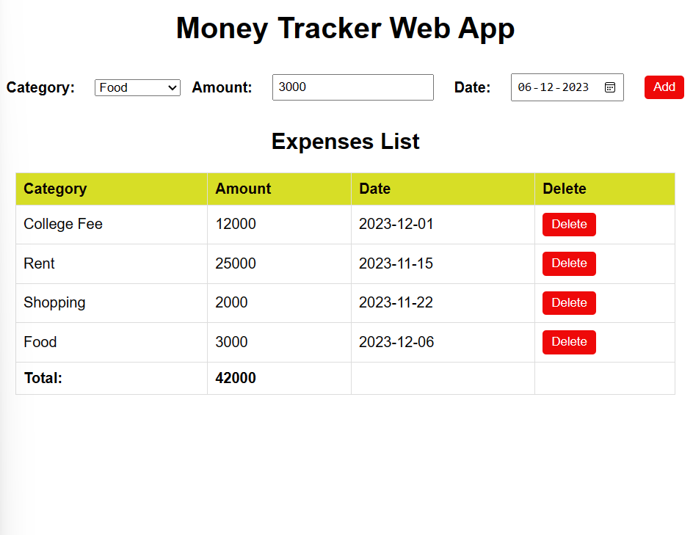Select the year 2023 in the date input
693x535 pixels.
(x=575, y=87)
